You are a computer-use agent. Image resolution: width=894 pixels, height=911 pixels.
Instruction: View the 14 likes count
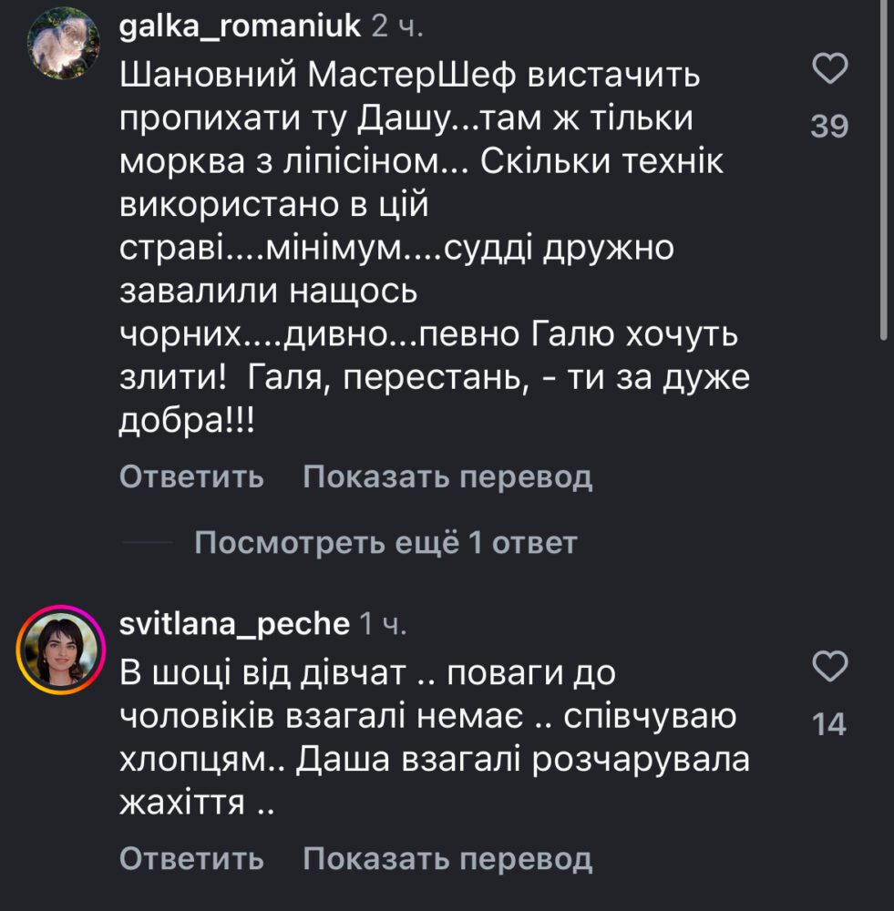[829, 724]
